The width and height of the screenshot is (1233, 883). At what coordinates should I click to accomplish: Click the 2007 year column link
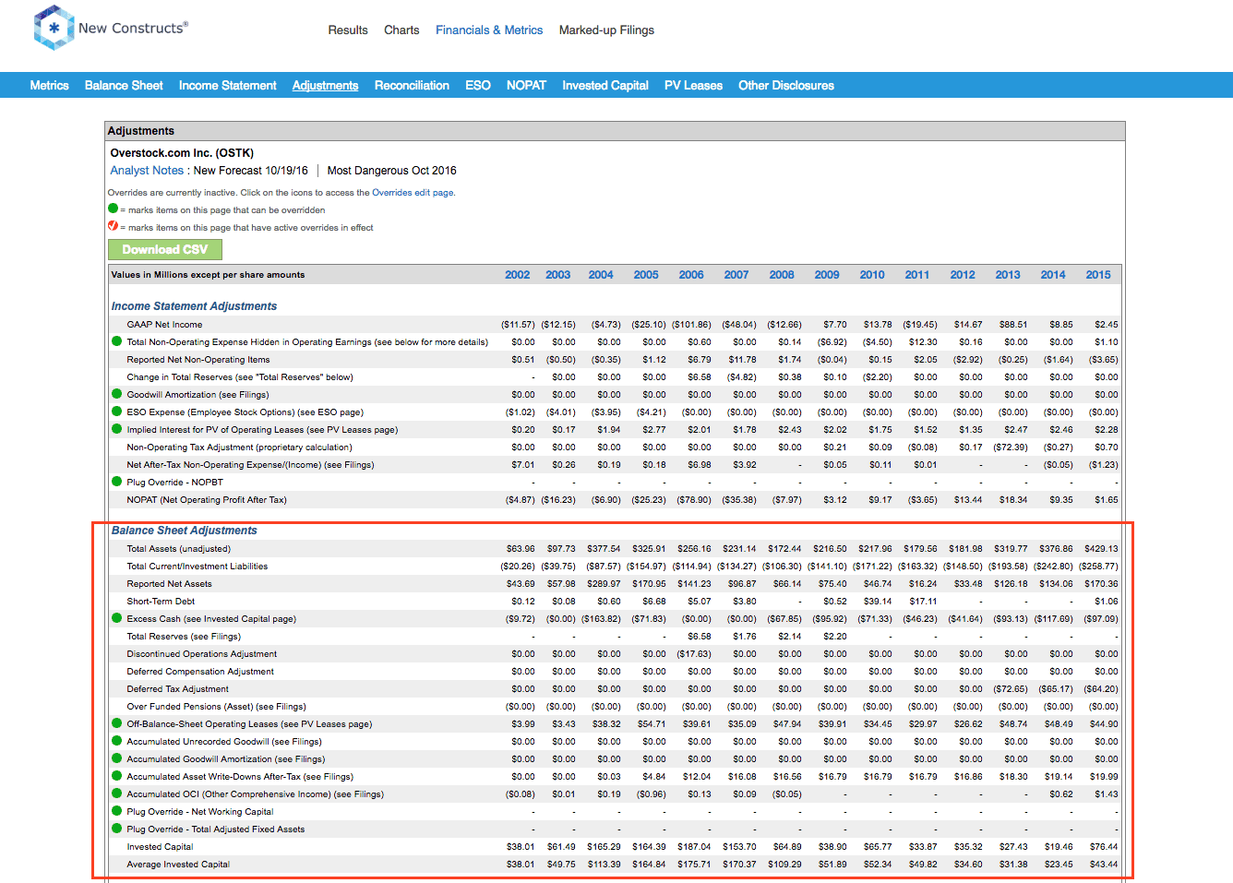pos(736,275)
